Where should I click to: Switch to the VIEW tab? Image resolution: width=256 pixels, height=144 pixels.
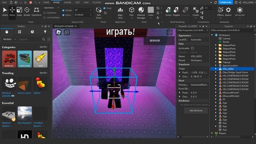86,2
